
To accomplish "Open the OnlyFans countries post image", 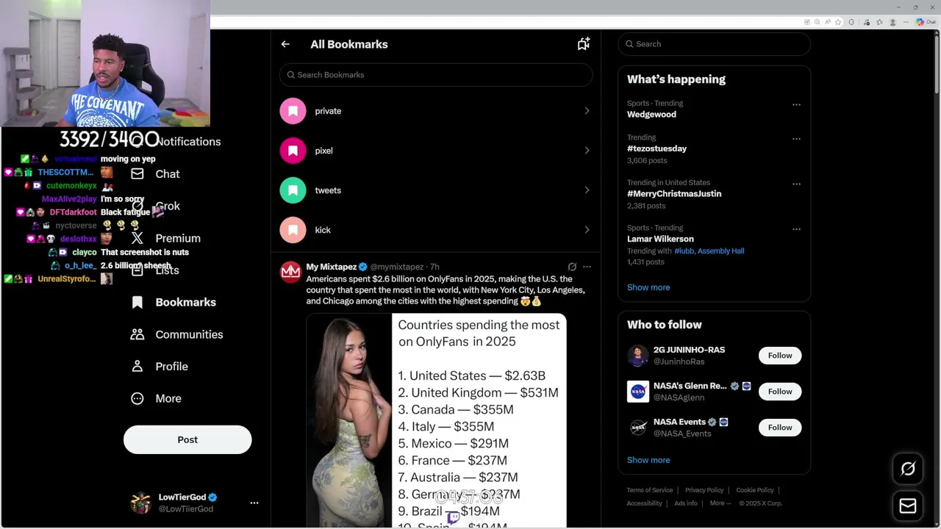I will 436,420.
